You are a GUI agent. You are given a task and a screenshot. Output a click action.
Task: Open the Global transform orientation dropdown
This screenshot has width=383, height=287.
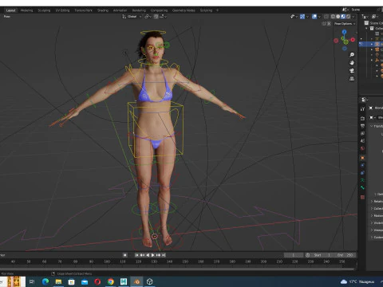coord(132,17)
